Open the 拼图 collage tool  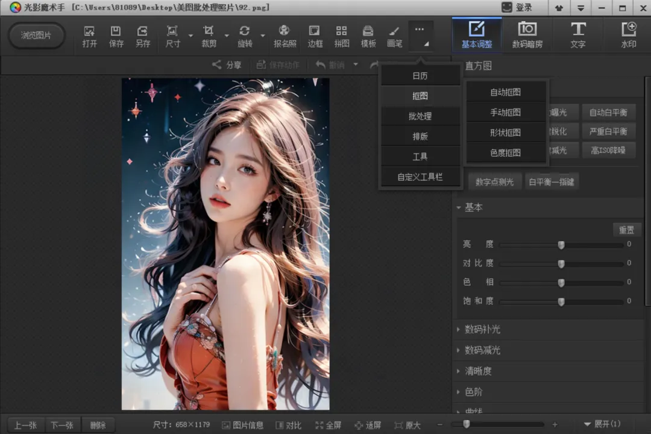click(341, 36)
